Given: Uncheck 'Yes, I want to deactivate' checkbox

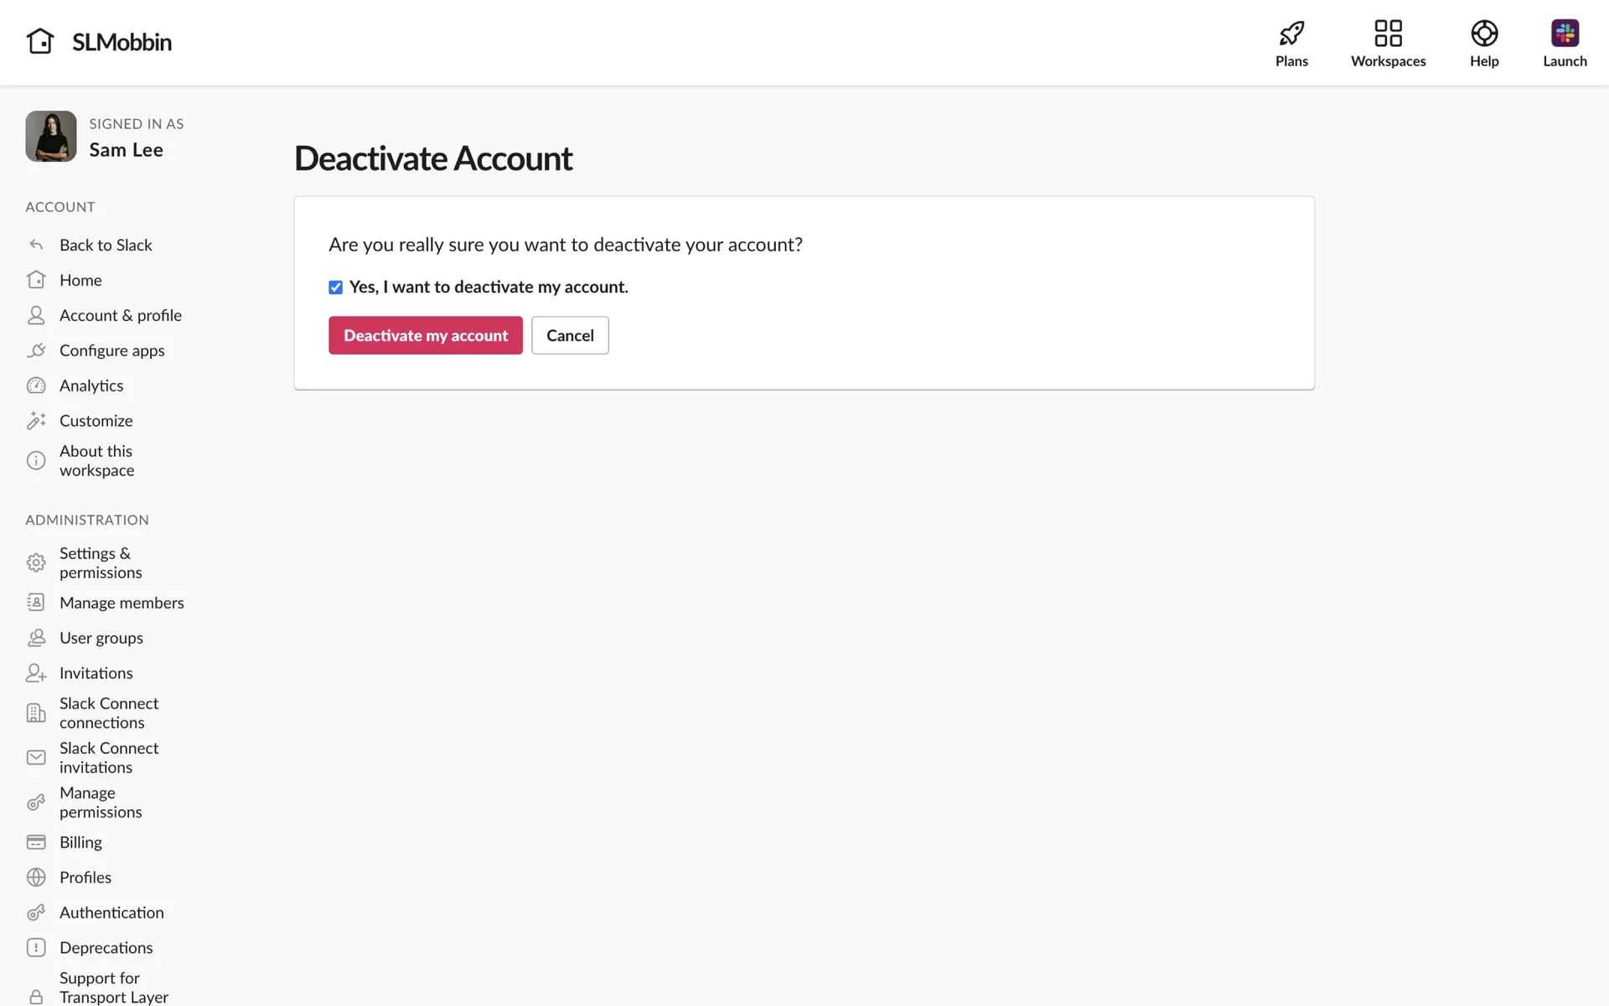Looking at the screenshot, I should [x=335, y=288].
